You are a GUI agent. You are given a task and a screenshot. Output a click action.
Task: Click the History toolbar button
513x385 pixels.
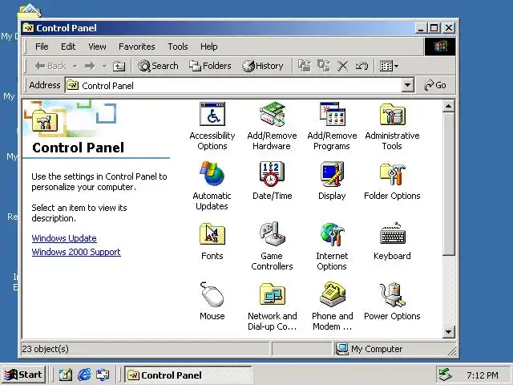[x=263, y=66]
